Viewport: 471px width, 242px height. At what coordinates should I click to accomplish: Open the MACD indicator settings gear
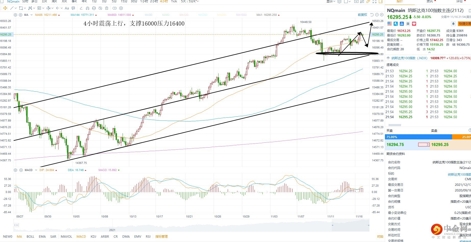click(x=15, y=170)
